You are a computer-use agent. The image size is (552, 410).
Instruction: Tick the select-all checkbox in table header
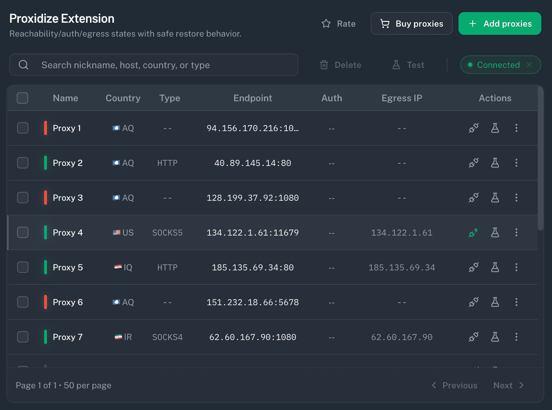tap(22, 98)
